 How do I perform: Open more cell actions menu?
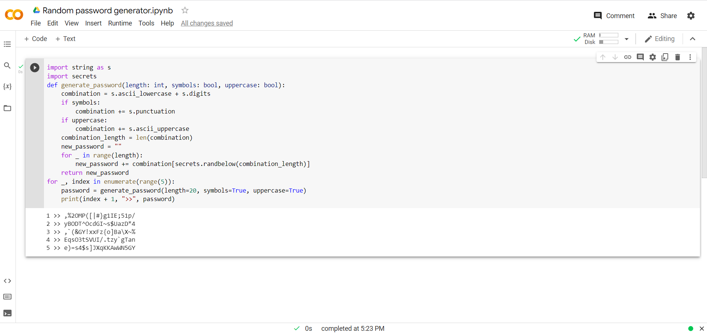click(x=690, y=57)
